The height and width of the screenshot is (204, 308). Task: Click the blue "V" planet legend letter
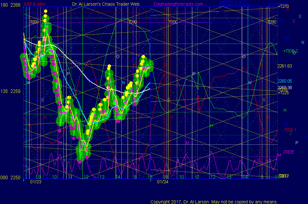point(282,21)
